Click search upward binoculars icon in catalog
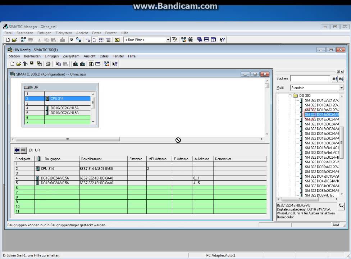This screenshot has height=259, width=351. point(335,78)
